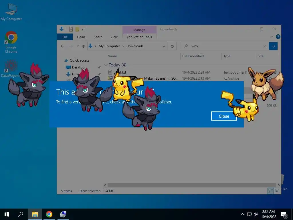
Task: Open Explorer help question mark icon
Action: tap(278, 37)
